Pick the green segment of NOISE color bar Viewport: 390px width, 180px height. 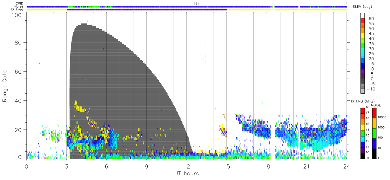(374, 133)
